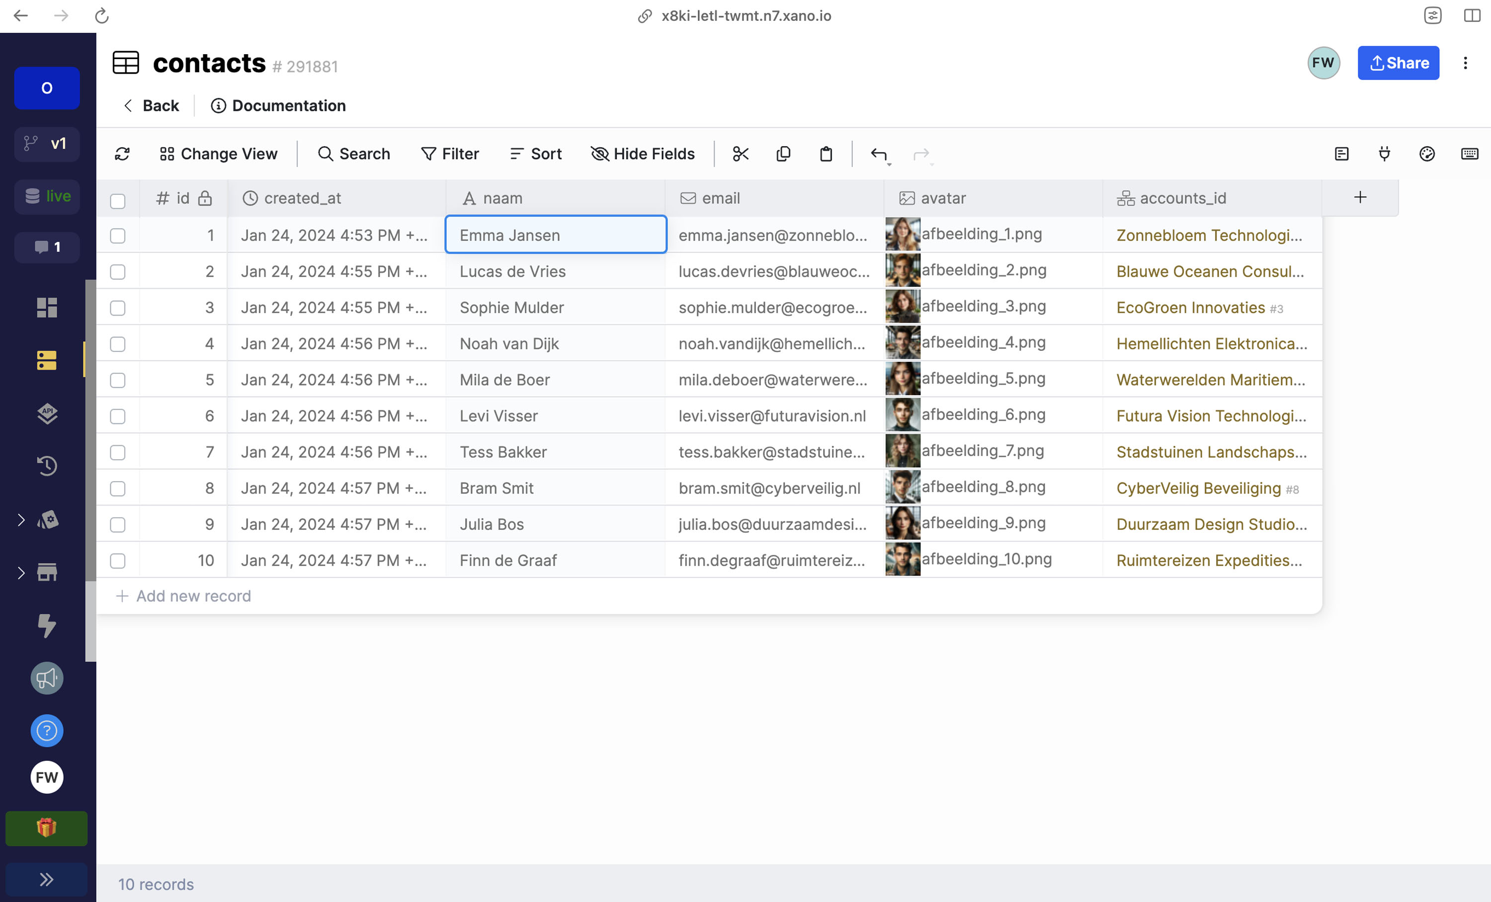Viewport: 1491px width, 902px height.
Task: Select the checkbox for Lucas de Vries row
Action: [x=118, y=272]
